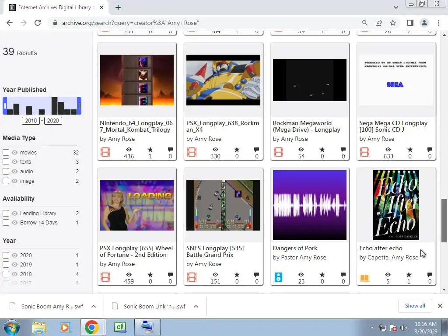
Task: Click the address bar URL field
Action: (206, 23)
